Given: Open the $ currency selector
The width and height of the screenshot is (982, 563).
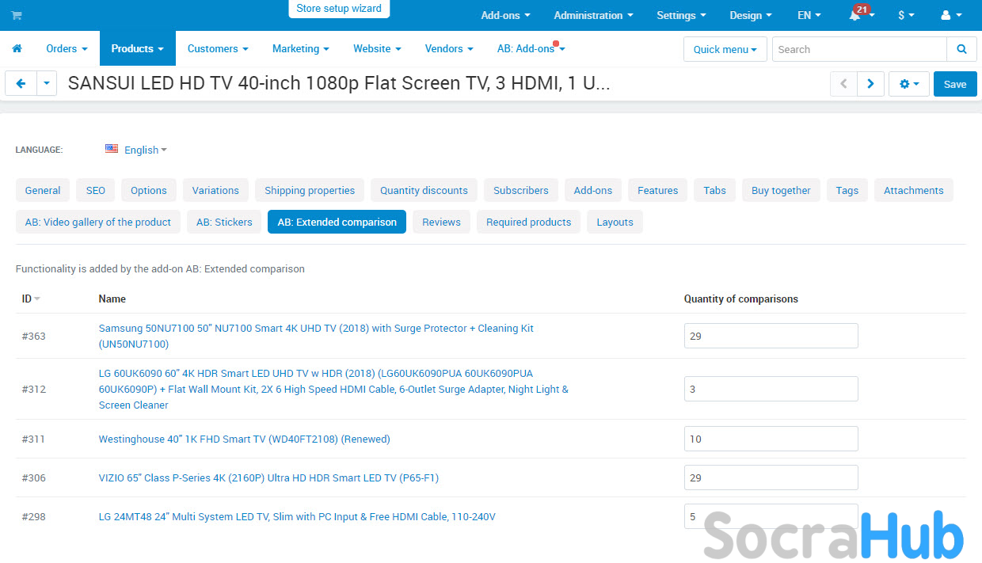Looking at the screenshot, I should [x=906, y=15].
